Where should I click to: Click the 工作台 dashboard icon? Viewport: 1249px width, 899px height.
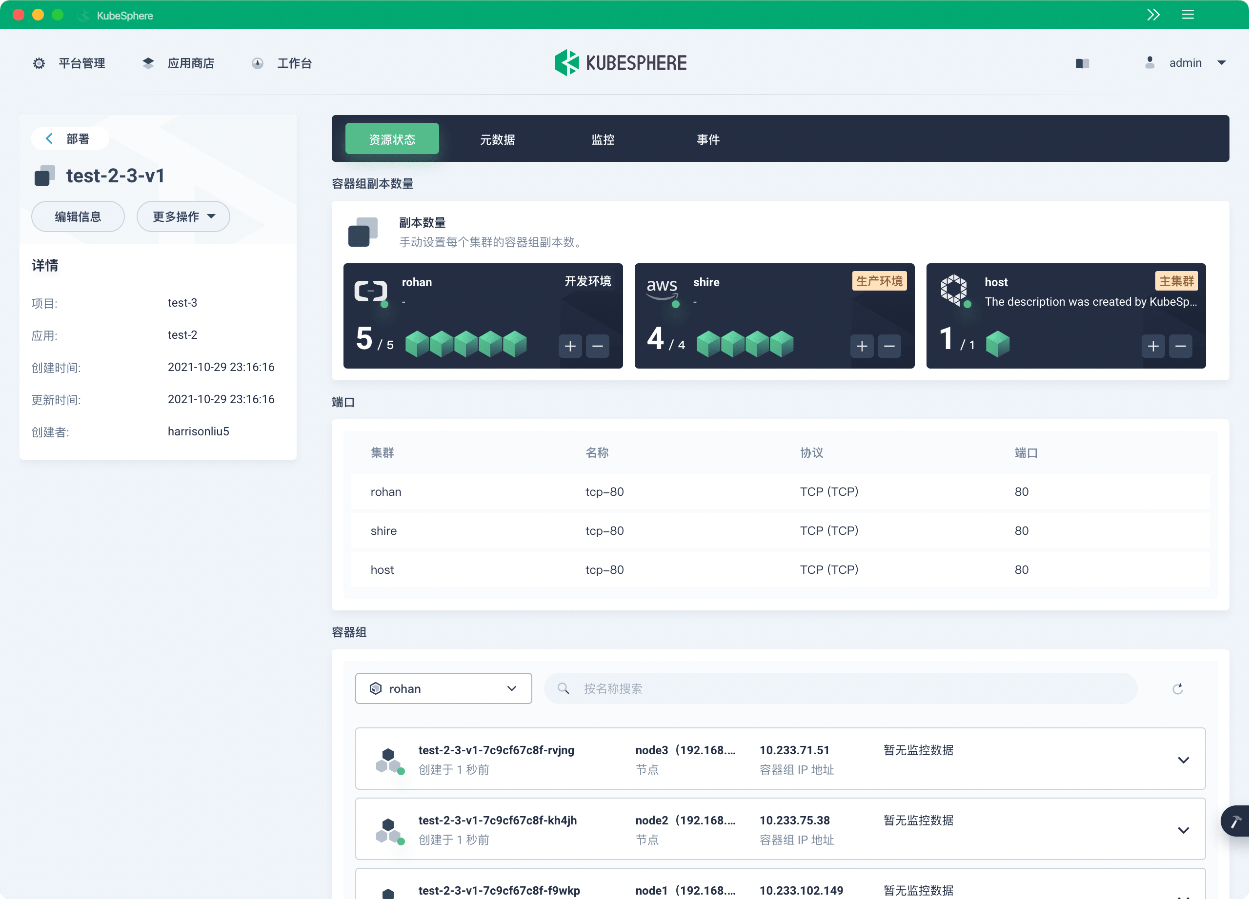pos(257,63)
